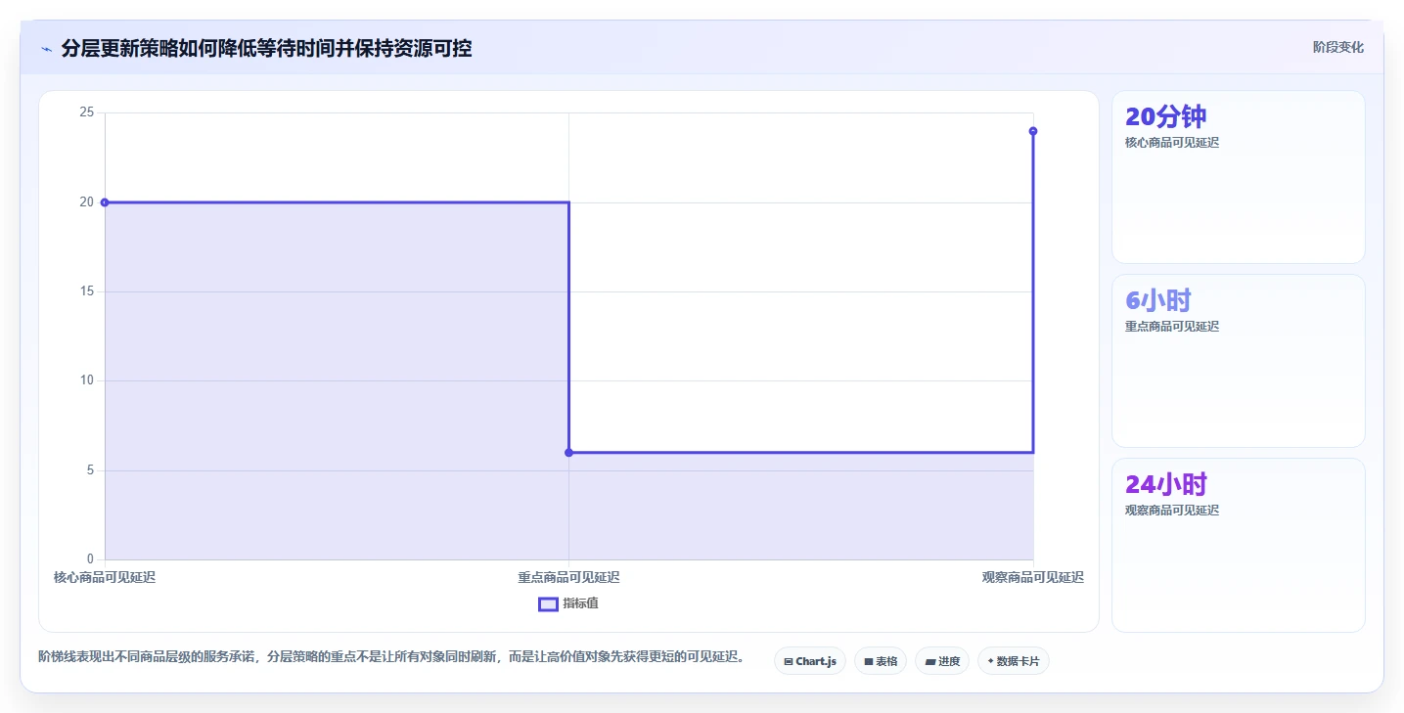
Task: Click the data point at value 6
Action: (568, 453)
